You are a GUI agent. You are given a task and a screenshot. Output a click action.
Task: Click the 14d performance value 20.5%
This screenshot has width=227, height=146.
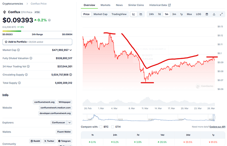162,142
